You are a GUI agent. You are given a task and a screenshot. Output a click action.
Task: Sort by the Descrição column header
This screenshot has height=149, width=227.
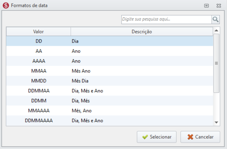[142, 31]
